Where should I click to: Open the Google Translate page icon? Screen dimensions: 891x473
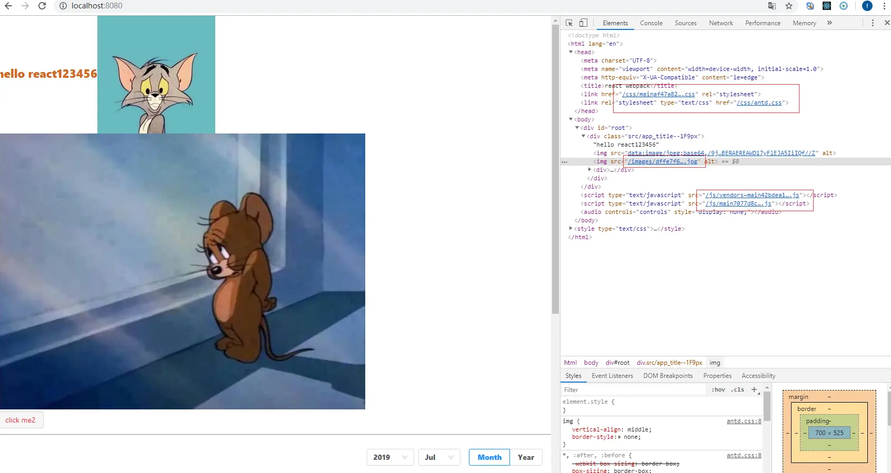pyautogui.click(x=772, y=6)
